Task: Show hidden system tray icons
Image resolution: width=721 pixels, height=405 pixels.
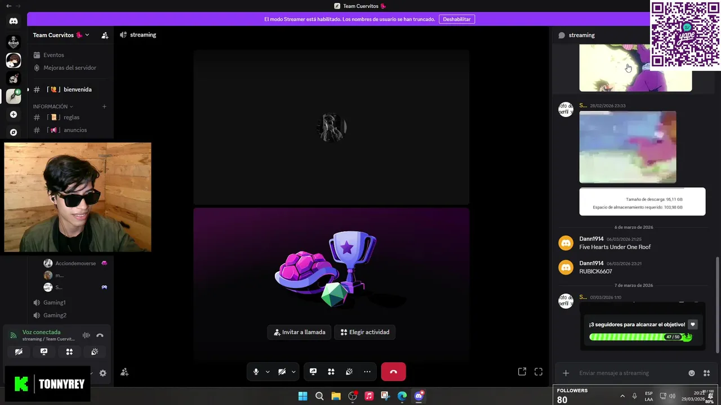Action: (x=622, y=396)
